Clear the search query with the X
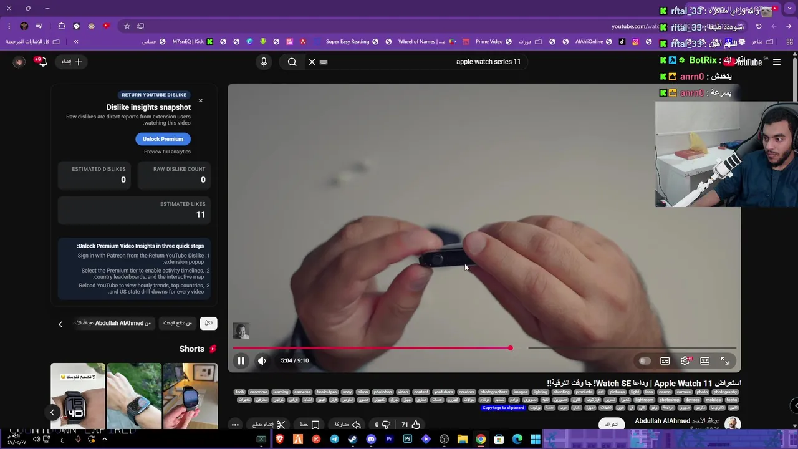The image size is (798, 449). click(x=312, y=62)
